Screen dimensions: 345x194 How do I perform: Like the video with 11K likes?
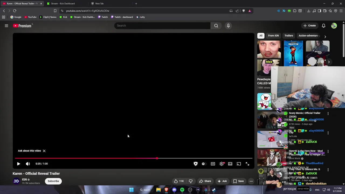179,181
